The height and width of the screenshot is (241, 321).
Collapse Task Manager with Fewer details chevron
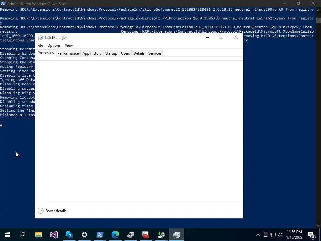click(40, 211)
